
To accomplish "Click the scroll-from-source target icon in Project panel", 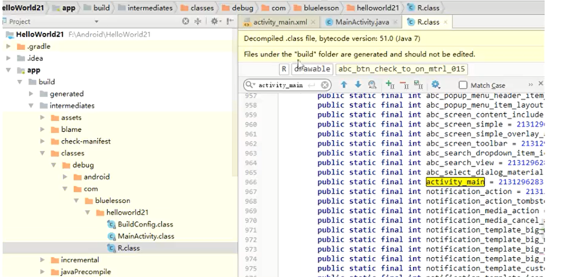I will pyautogui.click(x=186, y=21).
